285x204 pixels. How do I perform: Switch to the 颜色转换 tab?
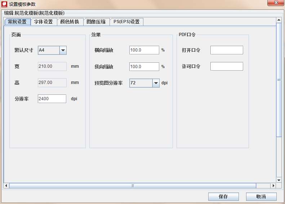[x=70, y=22]
